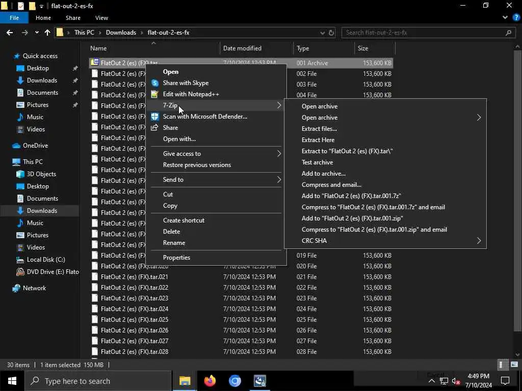522x391 pixels.
Task: Switch to the Share ribbon tab
Action: point(73,18)
